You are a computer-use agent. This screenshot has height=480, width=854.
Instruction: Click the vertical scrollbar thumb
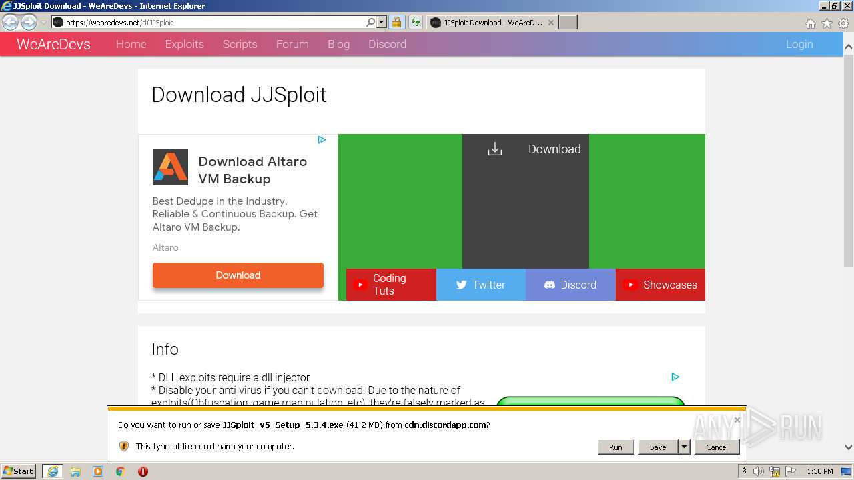pos(849,160)
